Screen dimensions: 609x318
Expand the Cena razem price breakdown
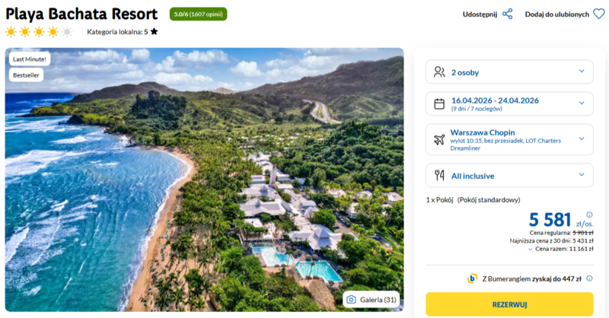coord(529,249)
